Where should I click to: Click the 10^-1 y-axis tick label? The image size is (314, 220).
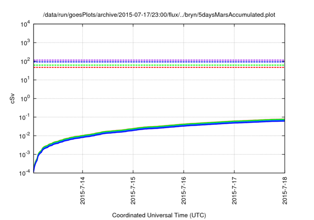tap(25, 117)
